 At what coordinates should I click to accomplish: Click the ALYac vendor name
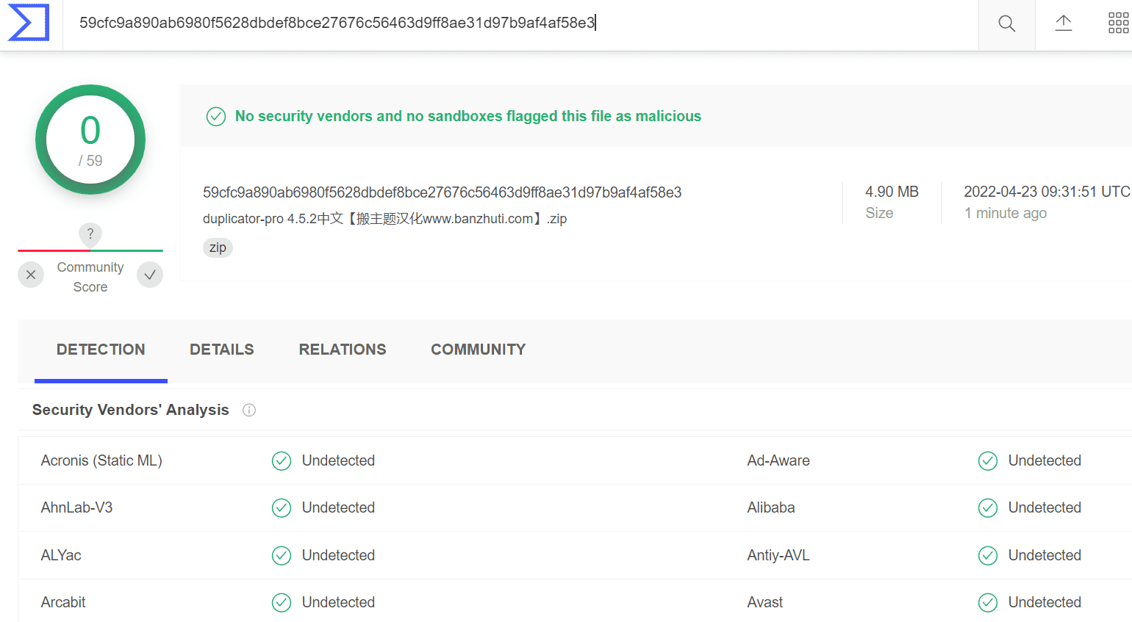coord(61,555)
